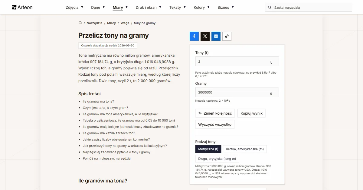Screen dimensions: 363x190
Task: Open the Waga breadcrumb link
Action: (x=125, y=23)
